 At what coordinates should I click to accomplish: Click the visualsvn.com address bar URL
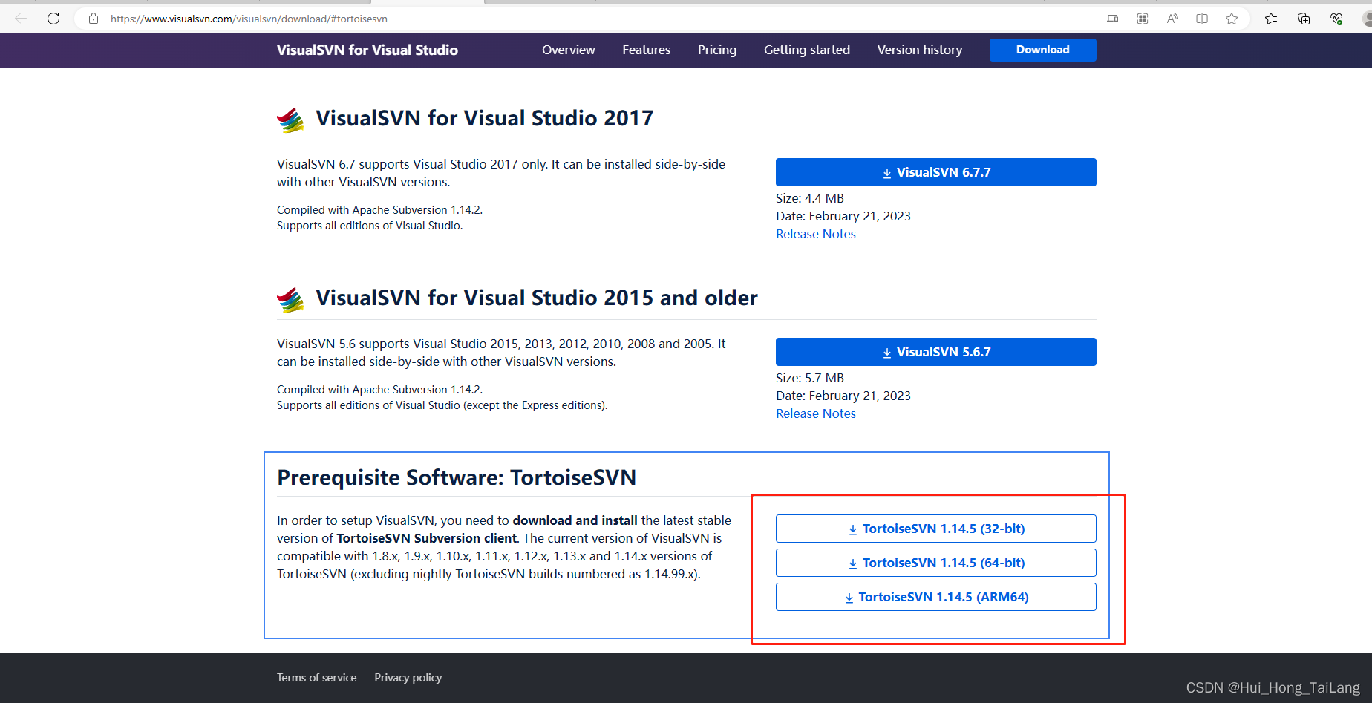249,19
